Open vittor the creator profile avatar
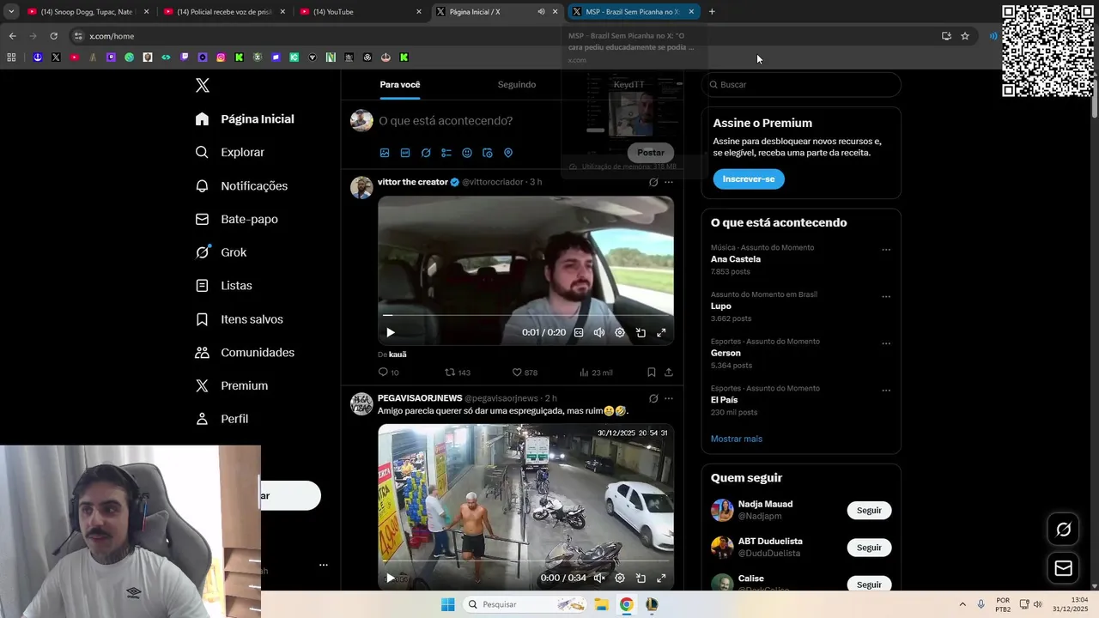The width and height of the screenshot is (1099, 618). point(361,187)
